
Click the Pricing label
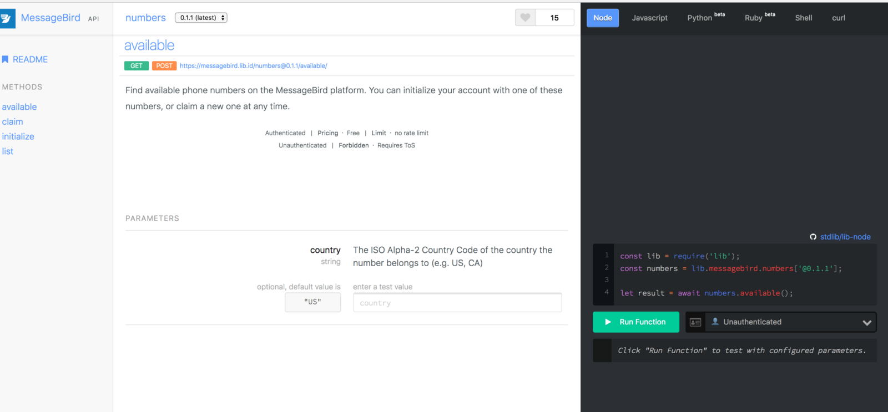327,133
